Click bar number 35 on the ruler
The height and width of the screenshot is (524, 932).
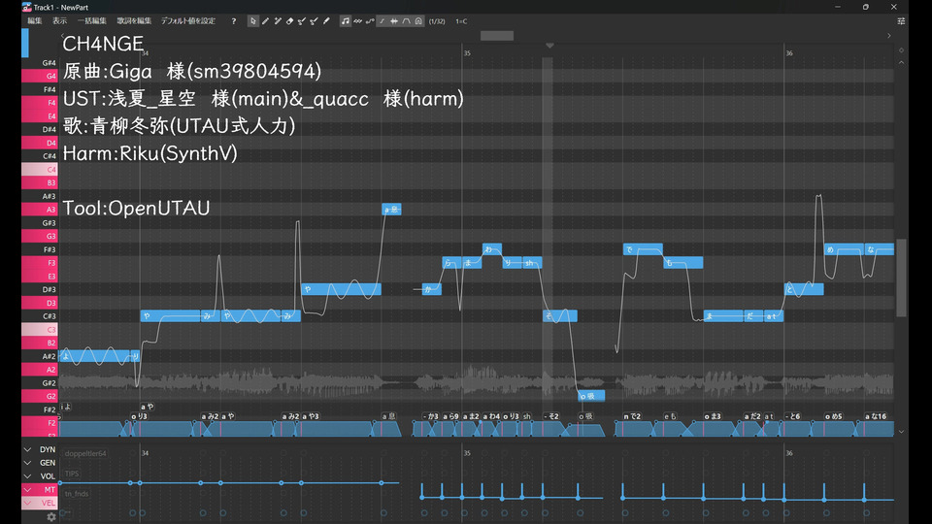[467, 53]
